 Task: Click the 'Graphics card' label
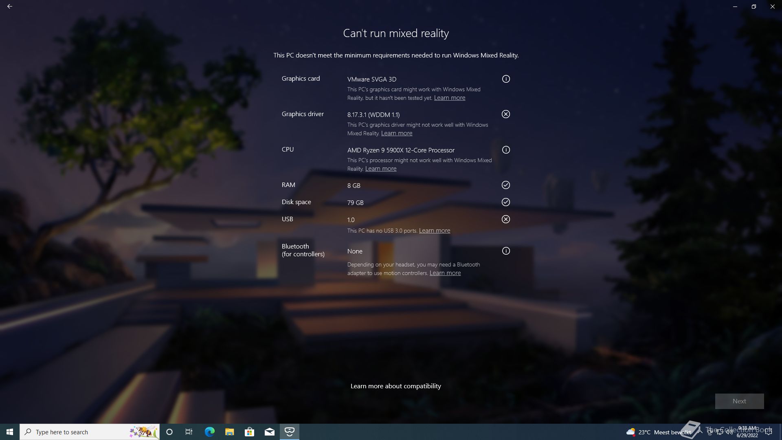point(301,79)
